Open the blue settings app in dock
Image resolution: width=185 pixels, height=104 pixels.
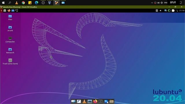[106, 101]
